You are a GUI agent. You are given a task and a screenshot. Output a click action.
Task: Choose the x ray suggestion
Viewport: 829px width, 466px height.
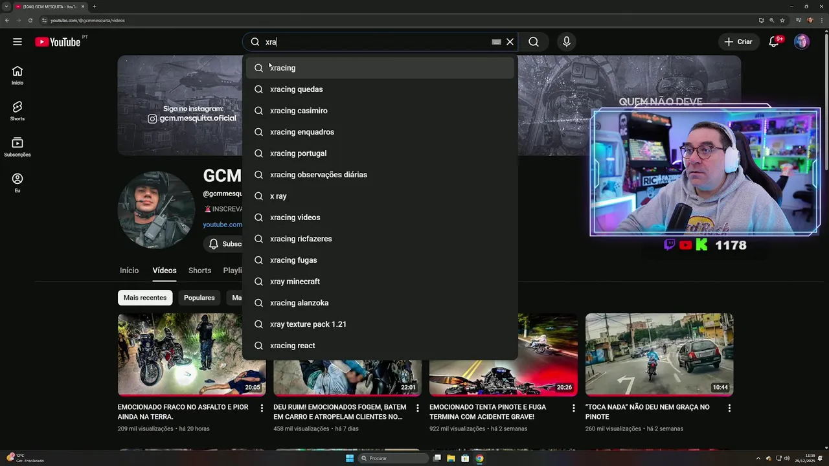point(380,196)
